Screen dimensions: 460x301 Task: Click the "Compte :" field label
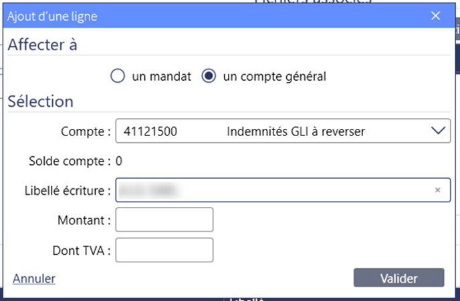(85, 131)
